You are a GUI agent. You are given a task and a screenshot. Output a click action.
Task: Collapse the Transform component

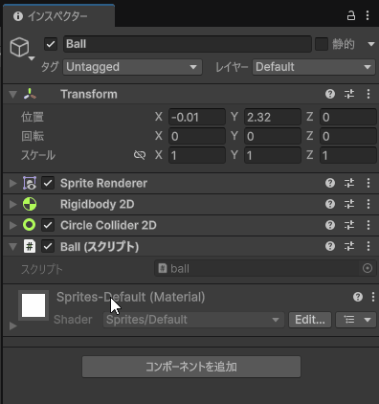click(12, 95)
